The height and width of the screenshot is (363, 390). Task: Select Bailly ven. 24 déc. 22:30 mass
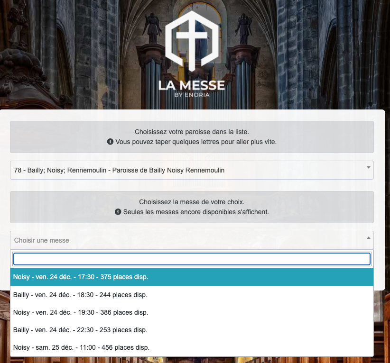pos(192,330)
